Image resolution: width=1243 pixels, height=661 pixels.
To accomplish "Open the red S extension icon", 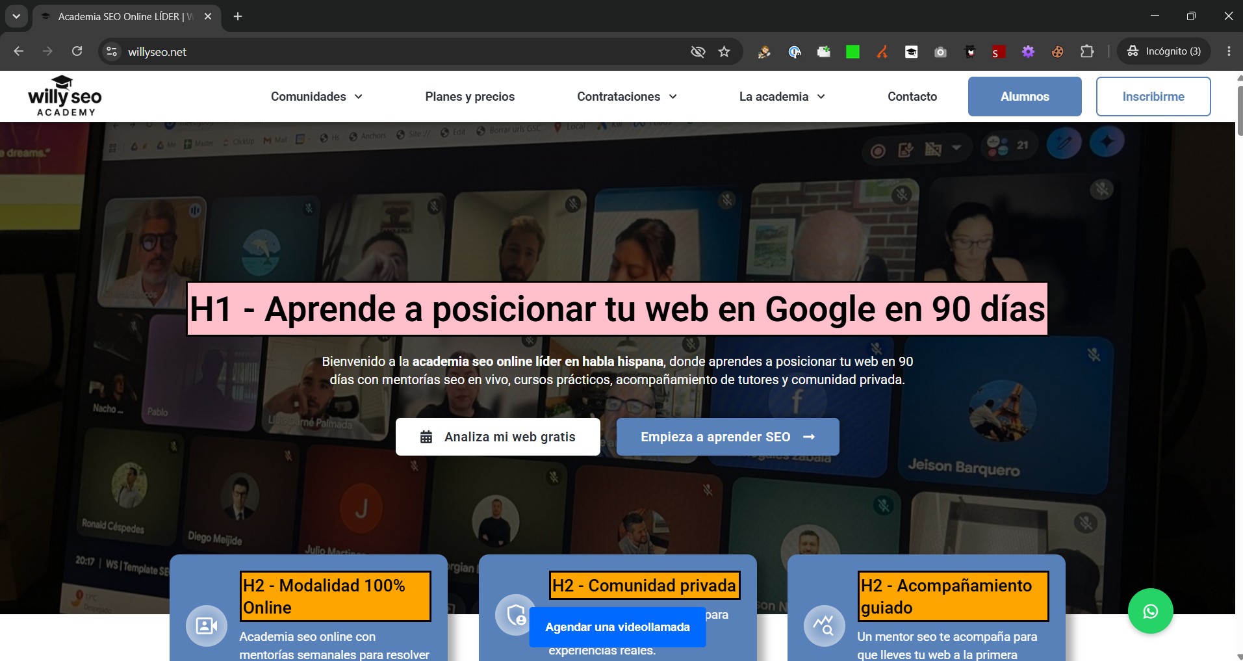I will tap(999, 51).
